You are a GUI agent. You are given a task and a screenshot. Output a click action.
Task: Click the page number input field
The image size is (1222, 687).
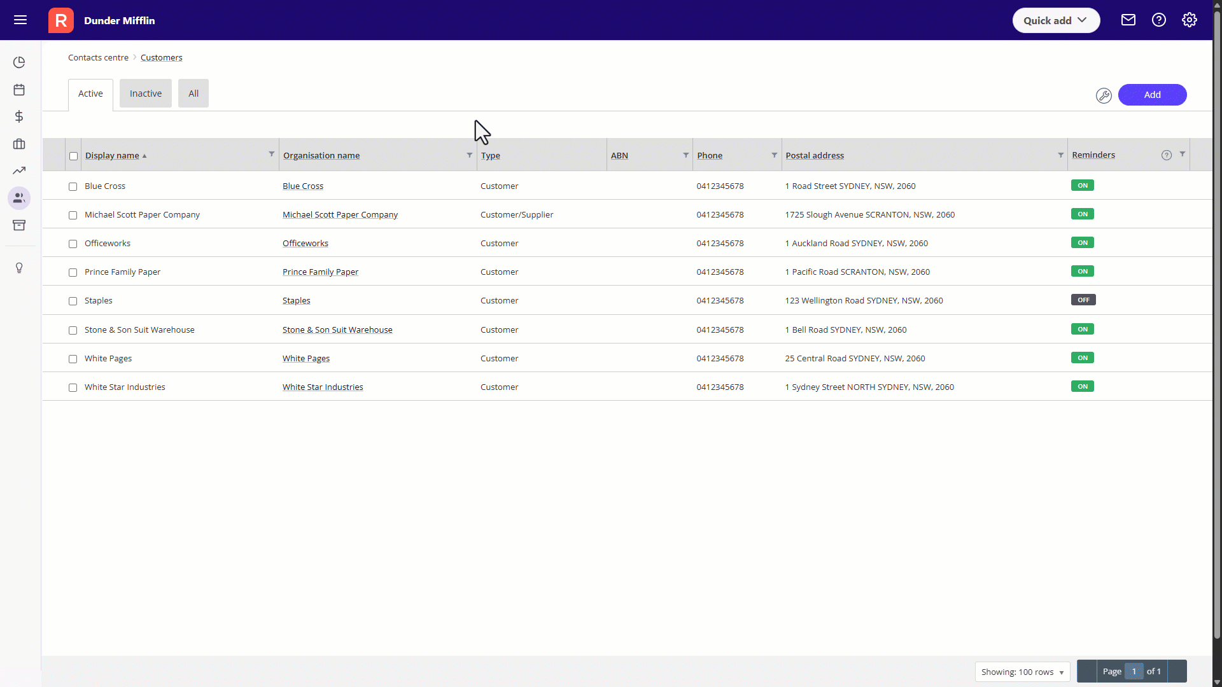[1133, 672]
